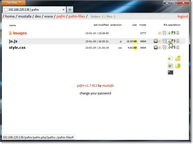Click the js extension cell
193x144 pixels.
click(x=121, y=41)
